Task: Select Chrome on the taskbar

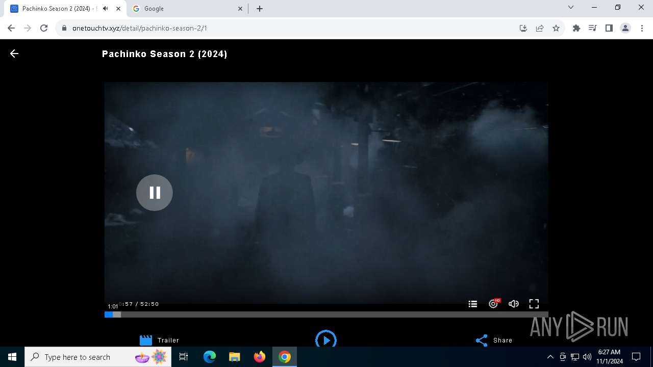Action: click(285, 357)
